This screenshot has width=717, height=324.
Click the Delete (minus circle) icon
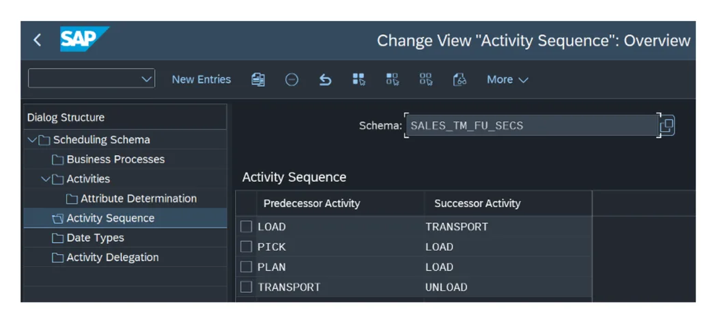coord(292,79)
